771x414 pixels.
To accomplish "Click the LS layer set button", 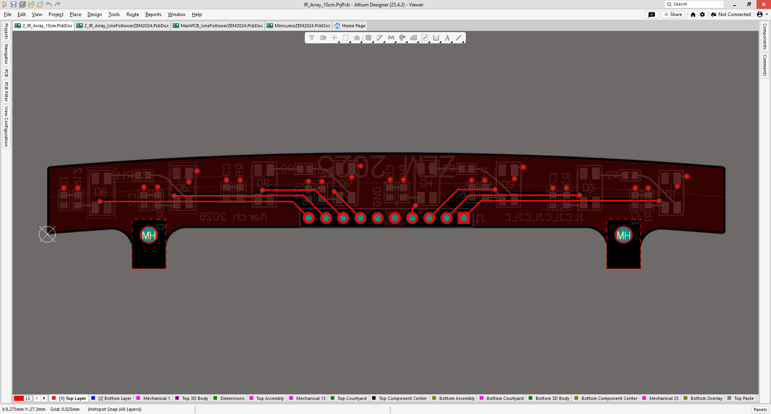I will click(x=28, y=398).
